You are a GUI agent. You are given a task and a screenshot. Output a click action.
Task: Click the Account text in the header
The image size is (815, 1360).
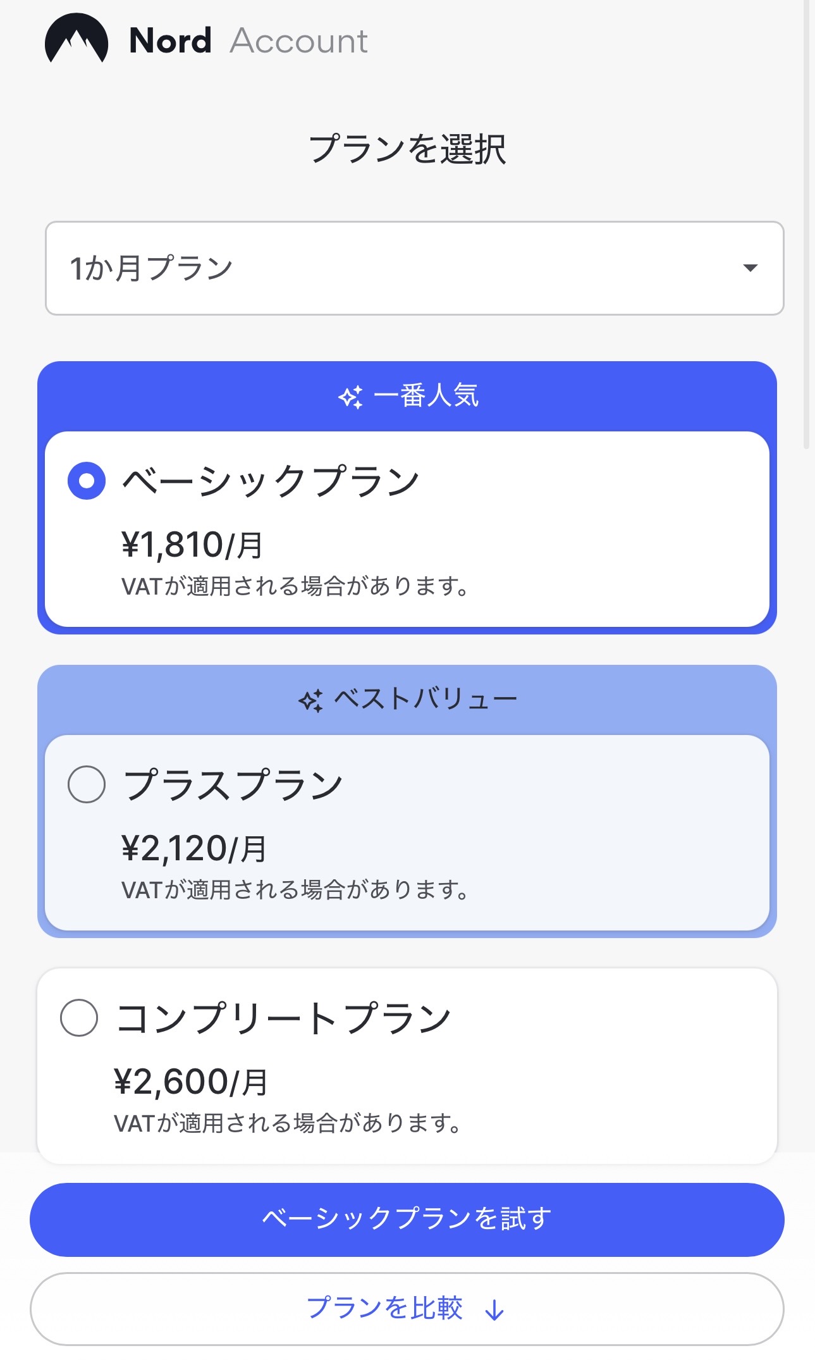298,42
